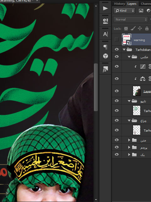151x202 pixels.
Task: Expand the متن group
Action: pos(129,140)
